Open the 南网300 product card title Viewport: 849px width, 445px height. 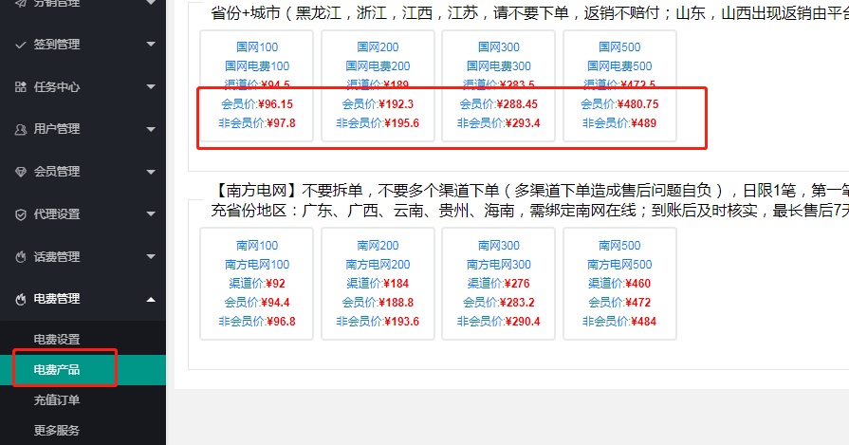499,245
